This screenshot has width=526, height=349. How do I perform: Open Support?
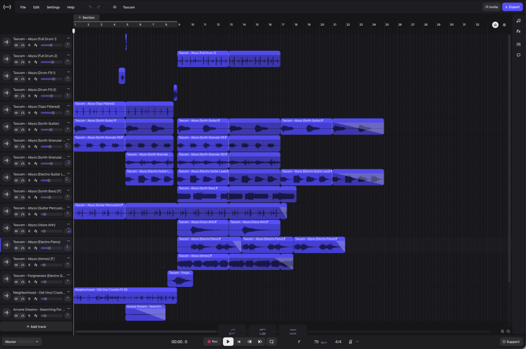511,342
